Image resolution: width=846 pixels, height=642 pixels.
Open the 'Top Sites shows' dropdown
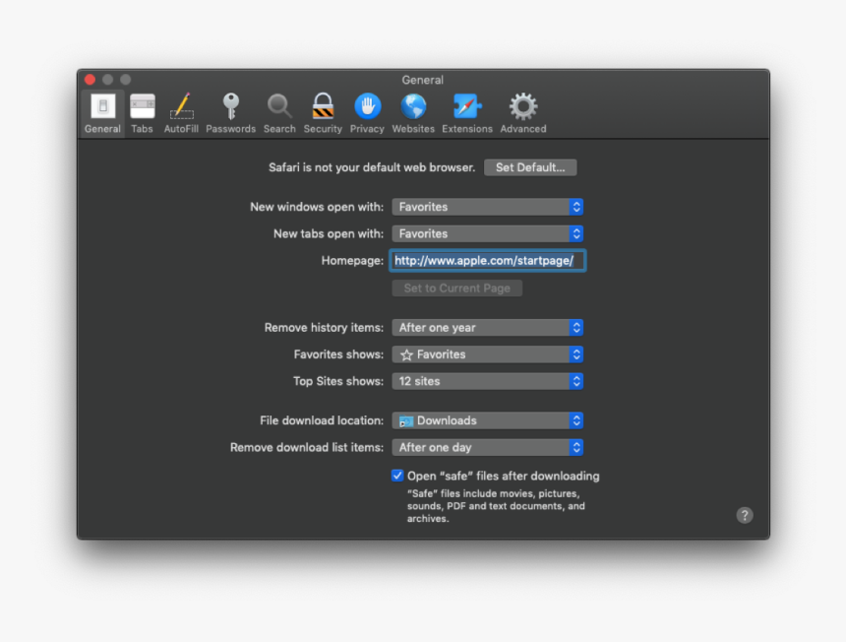click(x=487, y=381)
